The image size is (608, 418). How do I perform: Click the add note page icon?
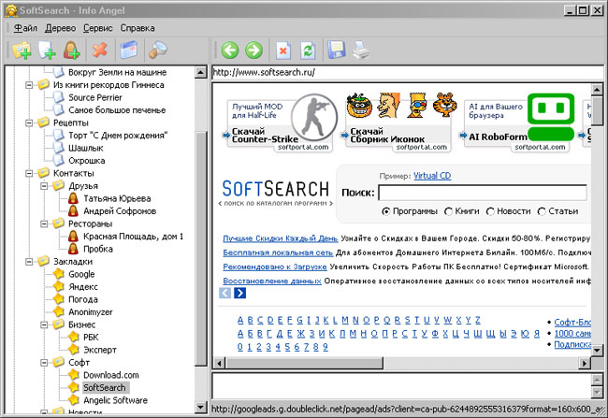[47, 50]
